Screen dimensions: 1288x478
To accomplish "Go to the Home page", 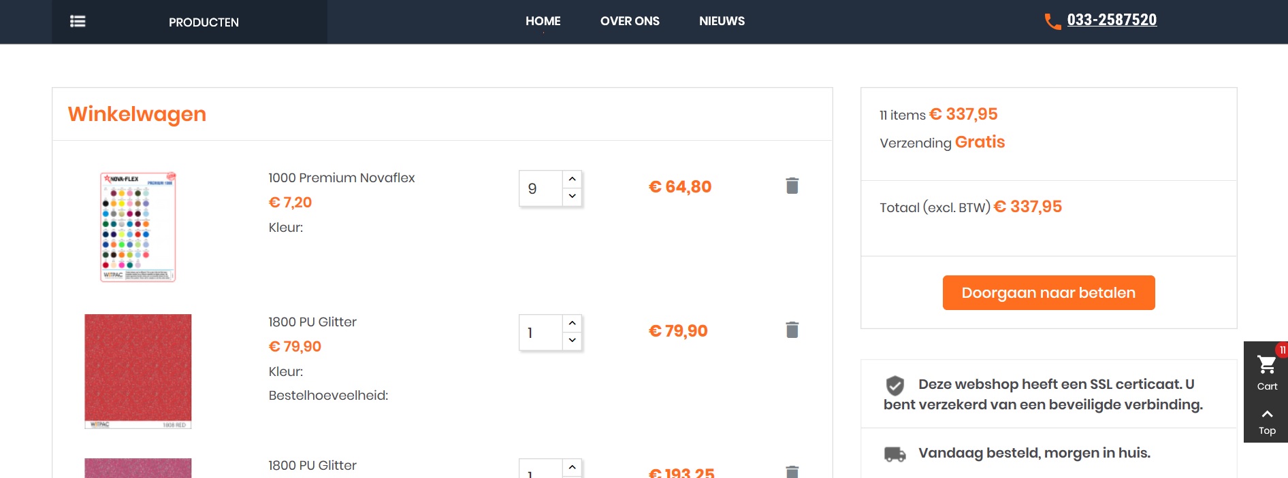I will 543,21.
